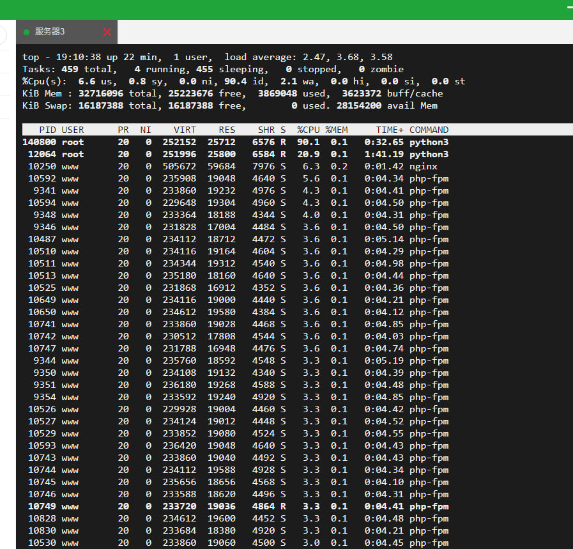Select PID 10830 php-fpm row
Viewport: 573px width, 549px height.
pyautogui.click(x=42, y=530)
